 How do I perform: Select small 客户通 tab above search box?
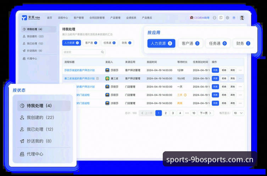coord(91,43)
